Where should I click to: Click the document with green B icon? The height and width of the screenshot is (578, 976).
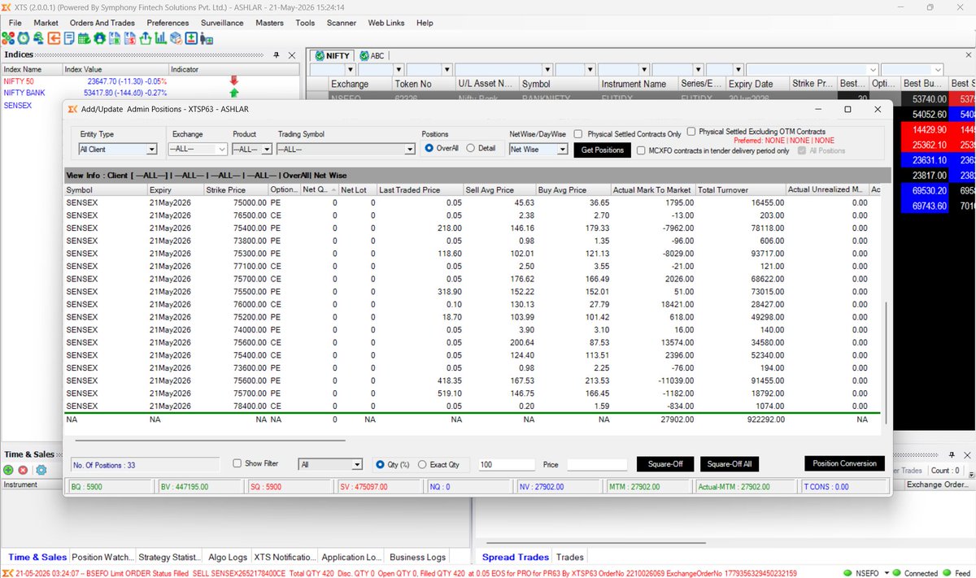click(x=115, y=38)
